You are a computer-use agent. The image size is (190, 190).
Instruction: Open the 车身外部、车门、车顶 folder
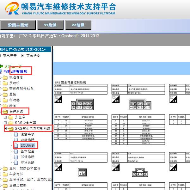pyautogui.click(x=31, y=180)
